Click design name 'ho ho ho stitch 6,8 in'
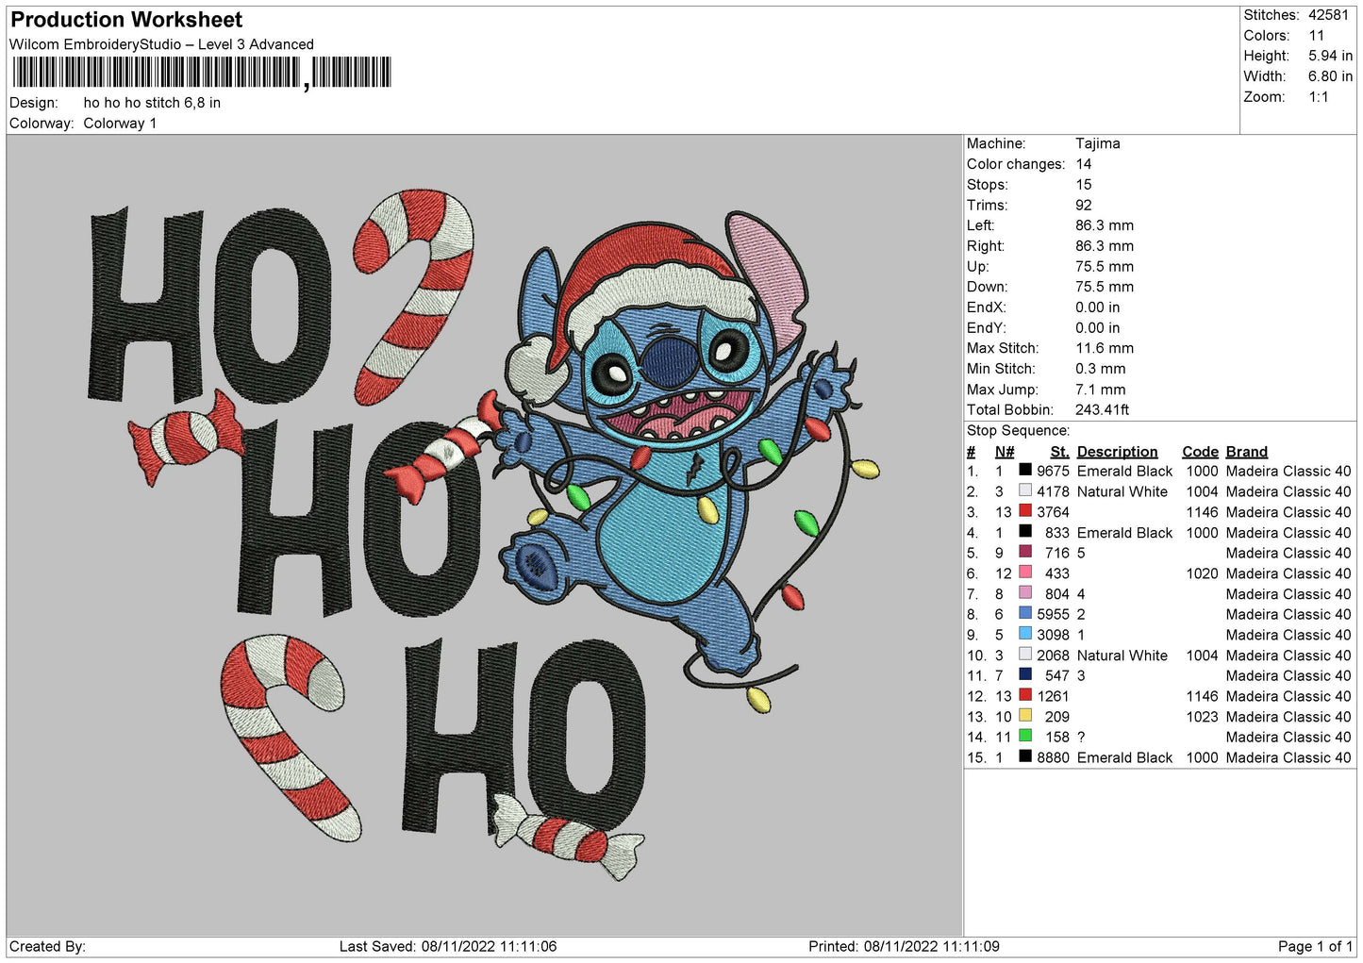The width and height of the screenshot is (1363, 963). (152, 103)
